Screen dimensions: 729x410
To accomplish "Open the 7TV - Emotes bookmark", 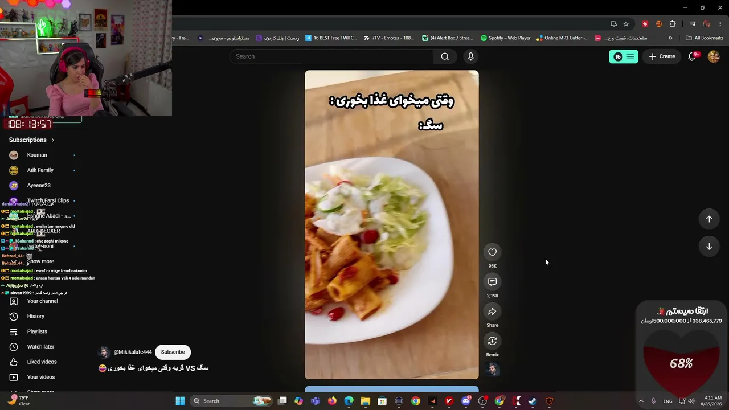I will [x=388, y=38].
